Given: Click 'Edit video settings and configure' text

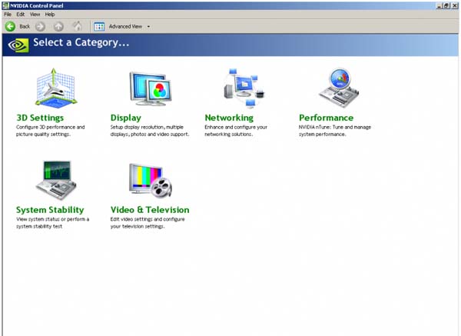Looking at the screenshot, I should [148, 219].
